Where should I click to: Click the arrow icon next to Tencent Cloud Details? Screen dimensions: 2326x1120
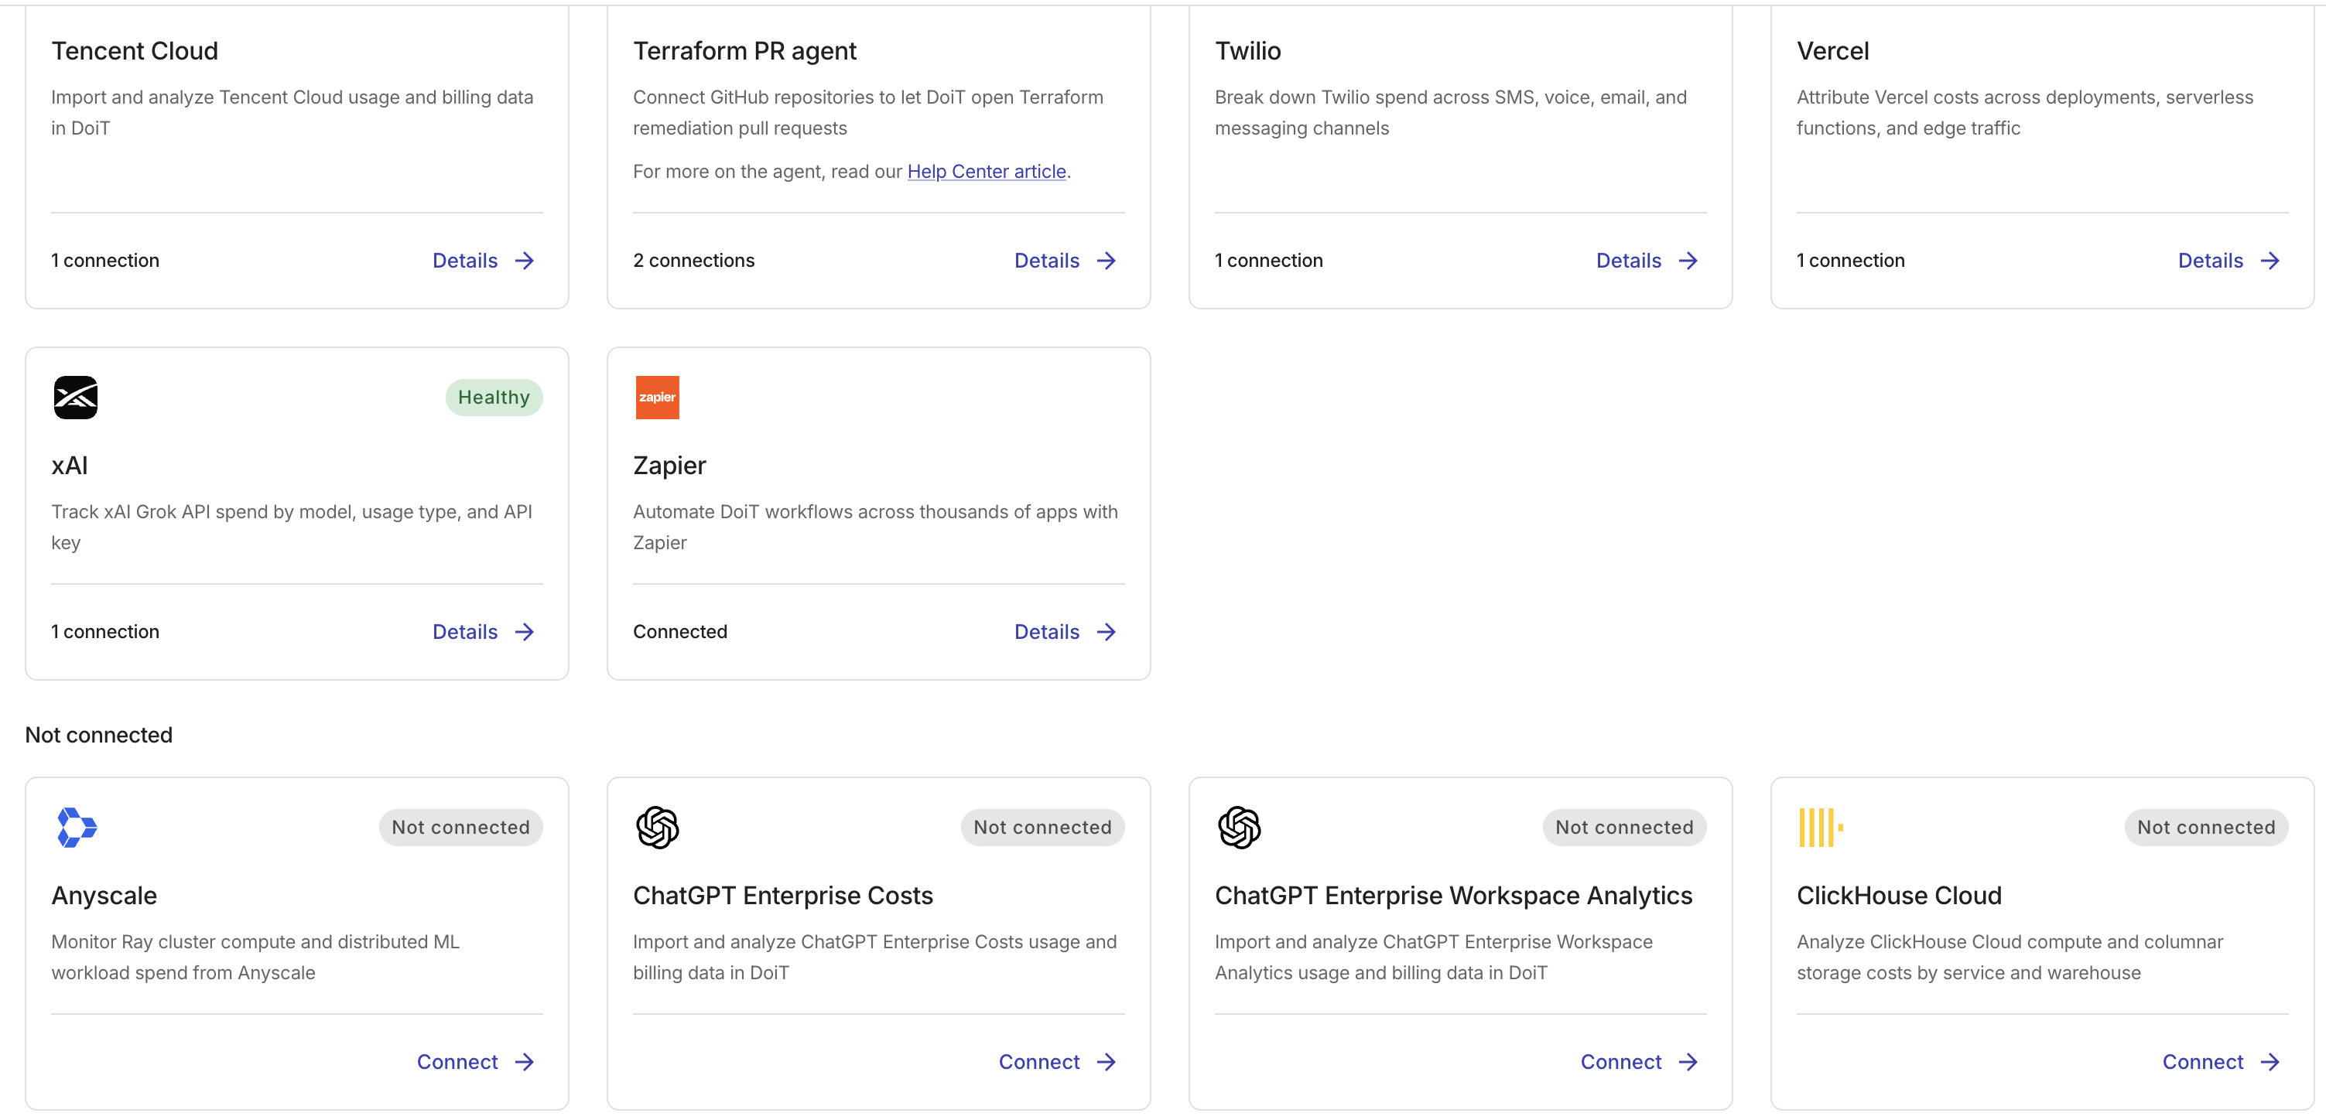coord(525,261)
